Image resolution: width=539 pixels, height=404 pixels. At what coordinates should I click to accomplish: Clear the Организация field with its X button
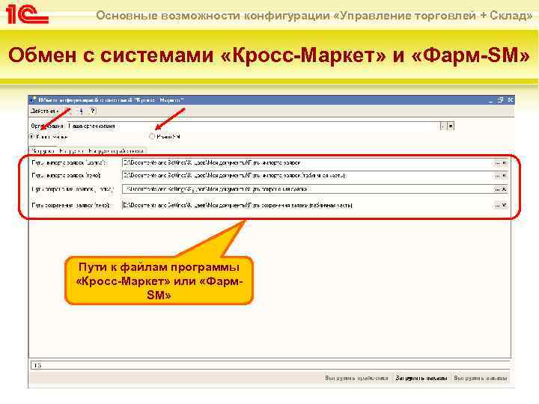451,126
